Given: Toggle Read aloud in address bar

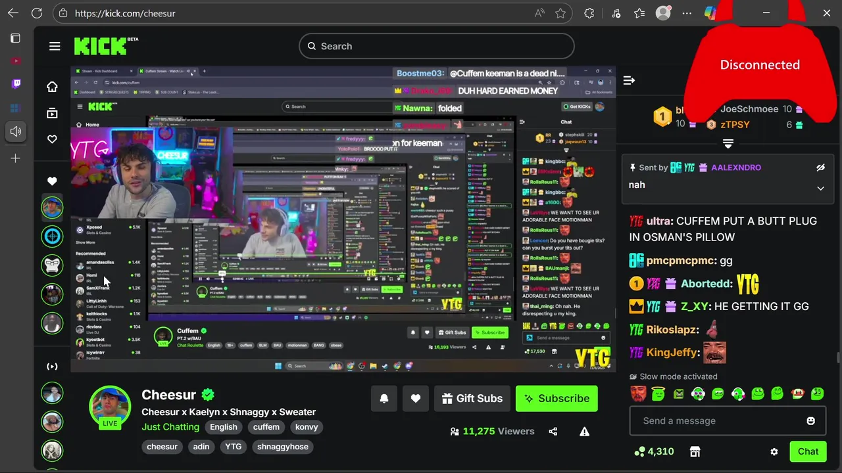Looking at the screenshot, I should 539,13.
